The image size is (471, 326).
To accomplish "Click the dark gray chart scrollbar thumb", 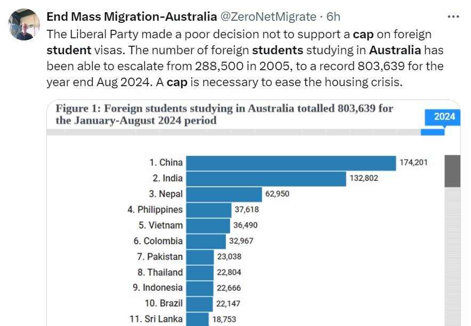I will click(452, 171).
